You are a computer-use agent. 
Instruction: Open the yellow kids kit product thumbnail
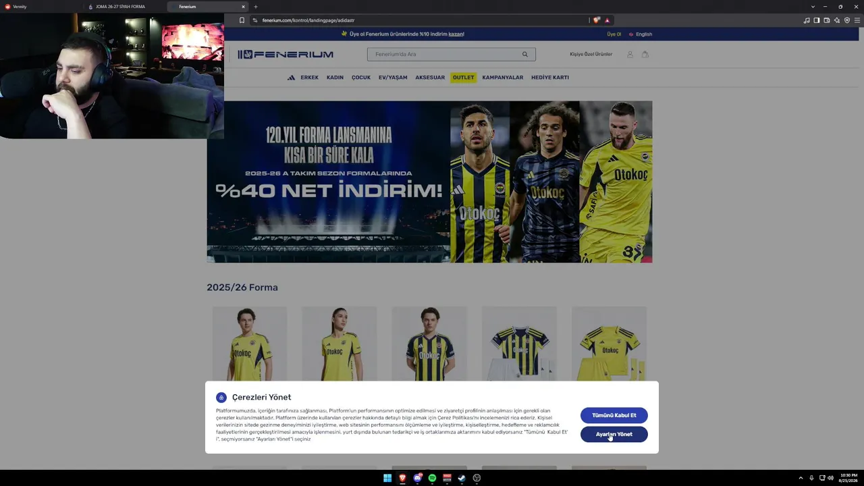609,344
